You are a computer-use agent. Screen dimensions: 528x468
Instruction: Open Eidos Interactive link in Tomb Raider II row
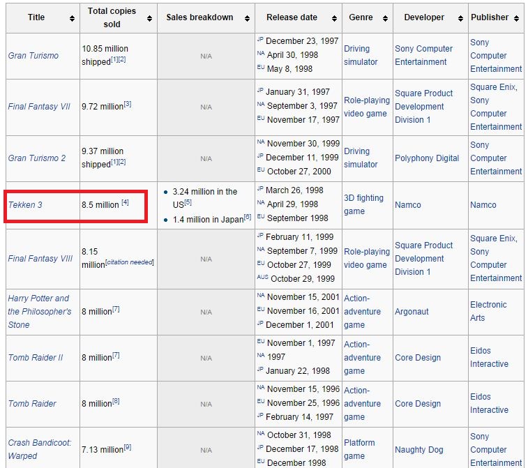pos(489,357)
